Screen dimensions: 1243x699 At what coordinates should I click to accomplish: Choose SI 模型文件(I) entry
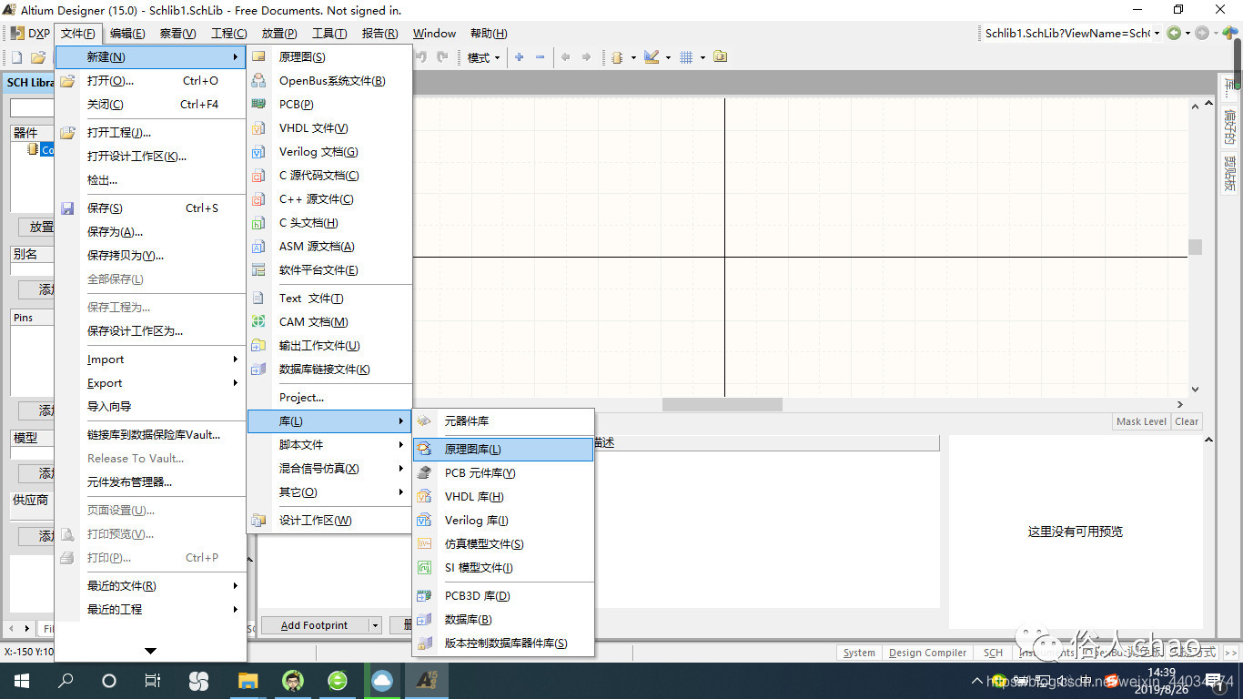point(502,568)
